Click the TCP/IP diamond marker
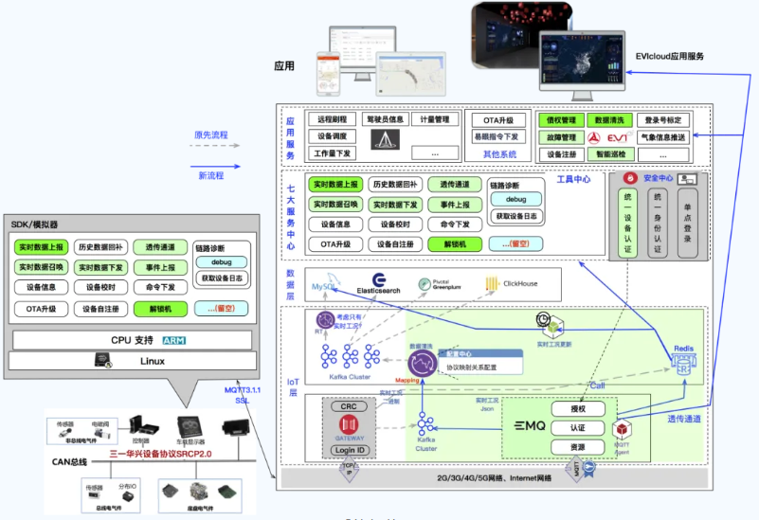 [349, 469]
